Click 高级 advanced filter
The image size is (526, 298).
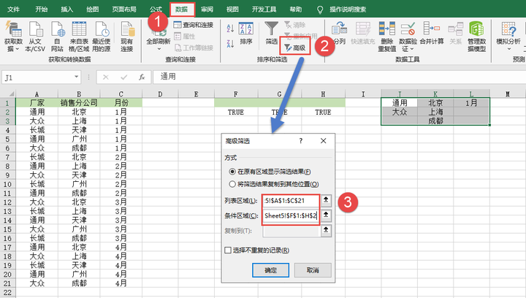pyautogui.click(x=295, y=48)
